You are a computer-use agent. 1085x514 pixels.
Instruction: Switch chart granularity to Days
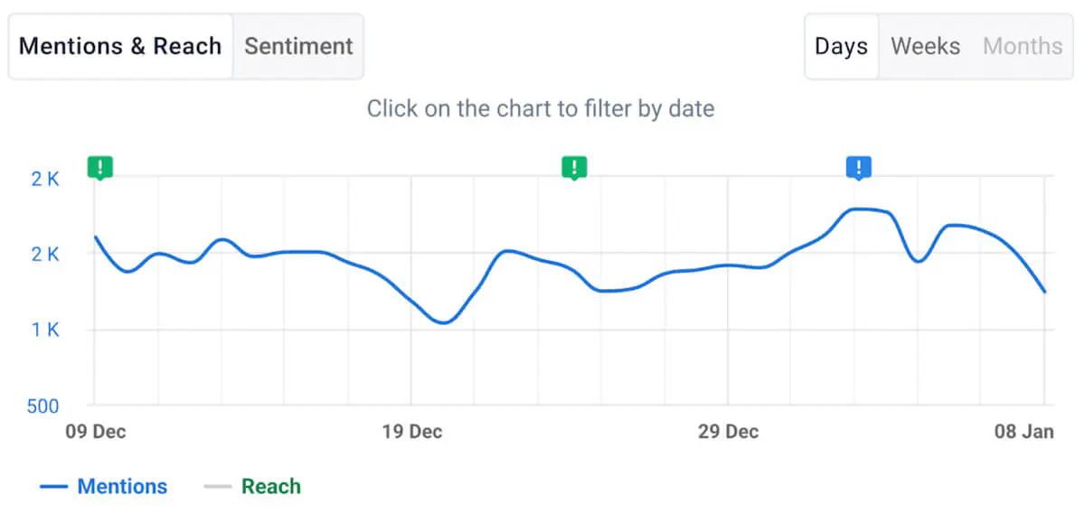[x=841, y=46]
